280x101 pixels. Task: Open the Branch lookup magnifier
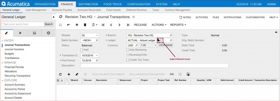pyautogui.click(x=171, y=35)
